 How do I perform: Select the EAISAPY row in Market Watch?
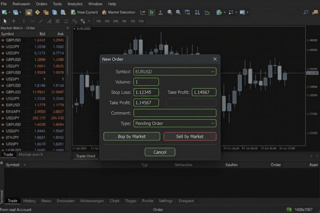point(33,112)
